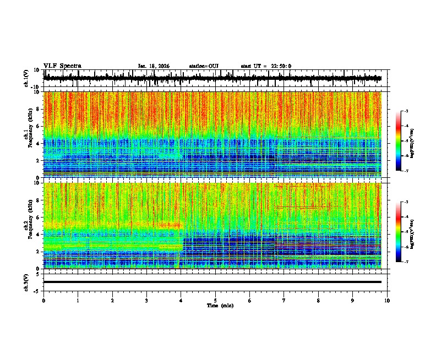This screenshot has height=337, width=436.
Task: Click time axis tick label "9"
Action: point(352,301)
